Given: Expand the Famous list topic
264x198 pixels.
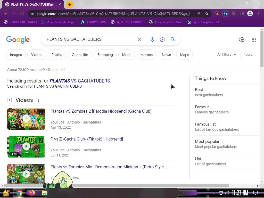Looking at the screenshot, I should tap(227, 127).
